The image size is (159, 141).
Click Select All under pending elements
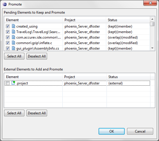pyautogui.click(x=14, y=56)
